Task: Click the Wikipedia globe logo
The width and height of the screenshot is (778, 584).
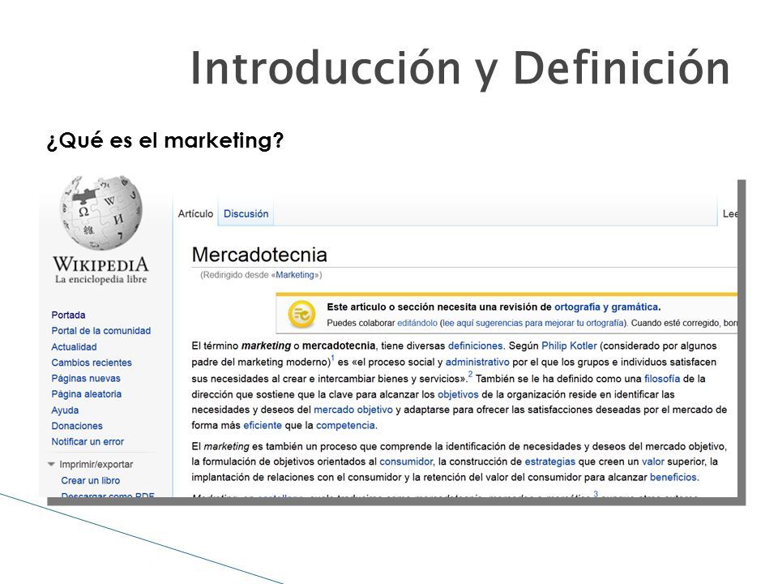Action: click(x=100, y=212)
